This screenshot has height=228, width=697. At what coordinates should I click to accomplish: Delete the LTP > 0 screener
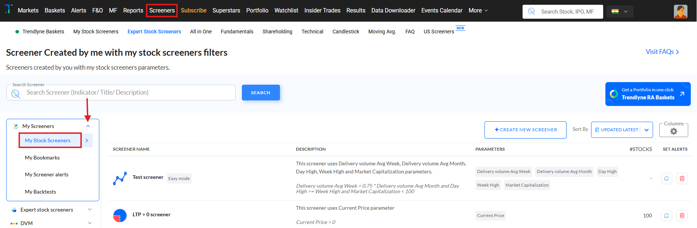point(682,216)
